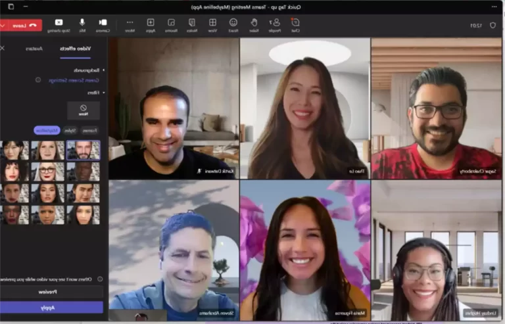
Task: Toggle the Mic mute button
Action: tap(82, 26)
